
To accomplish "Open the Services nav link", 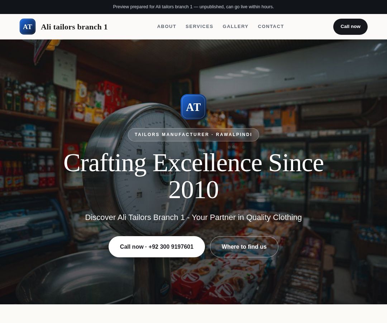I will point(200,27).
